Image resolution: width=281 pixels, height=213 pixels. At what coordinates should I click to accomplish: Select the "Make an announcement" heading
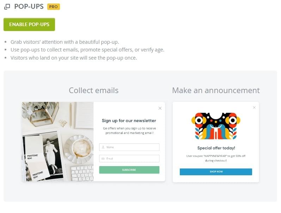(x=216, y=90)
